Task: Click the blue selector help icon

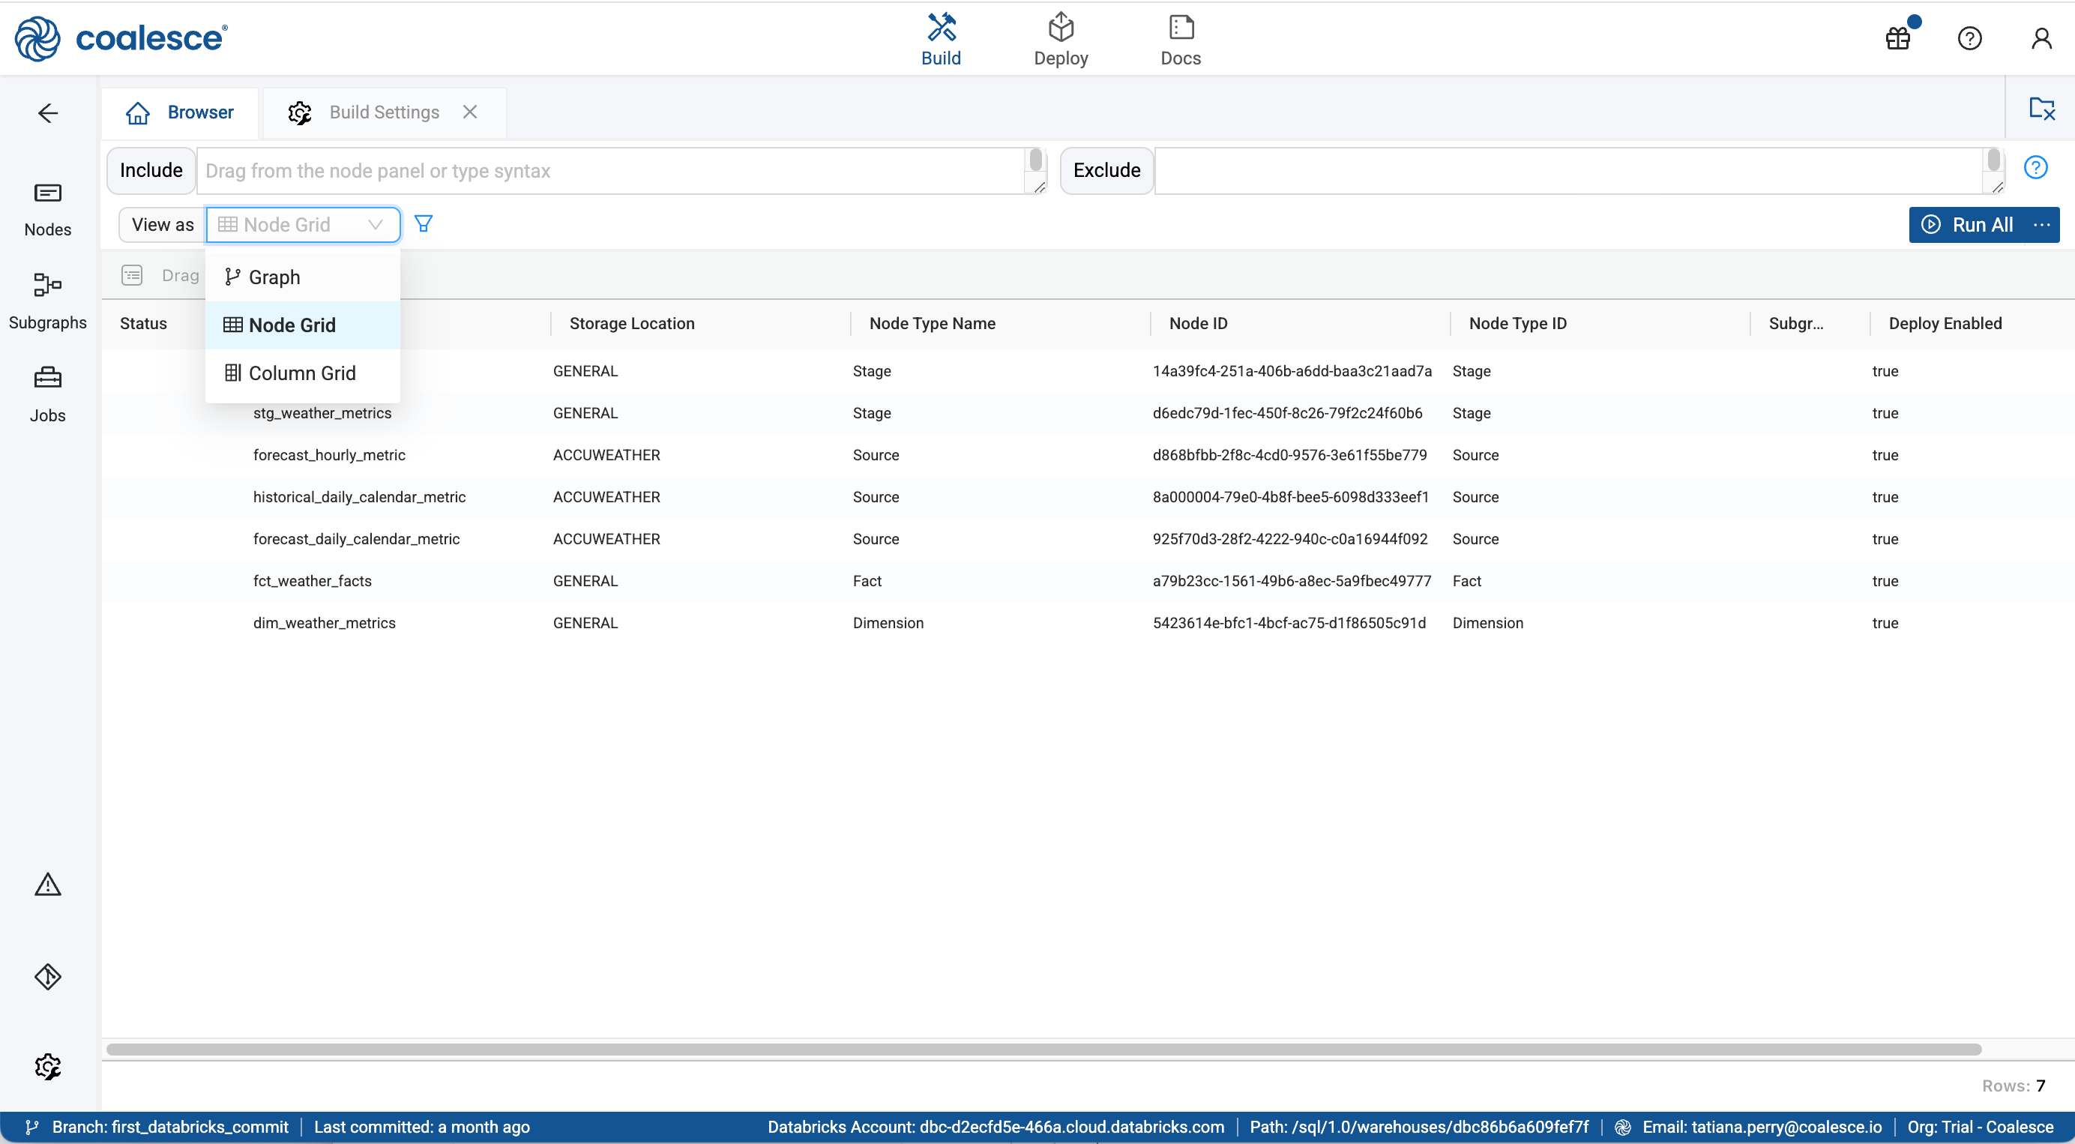Action: (2035, 168)
